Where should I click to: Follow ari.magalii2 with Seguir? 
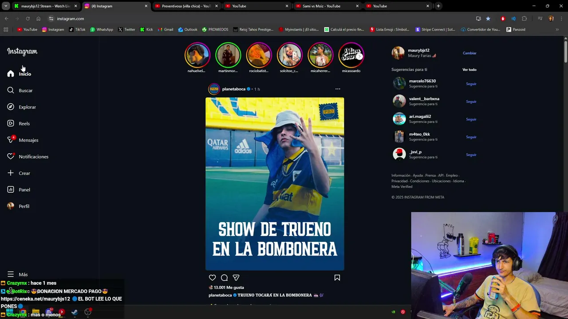(x=471, y=119)
